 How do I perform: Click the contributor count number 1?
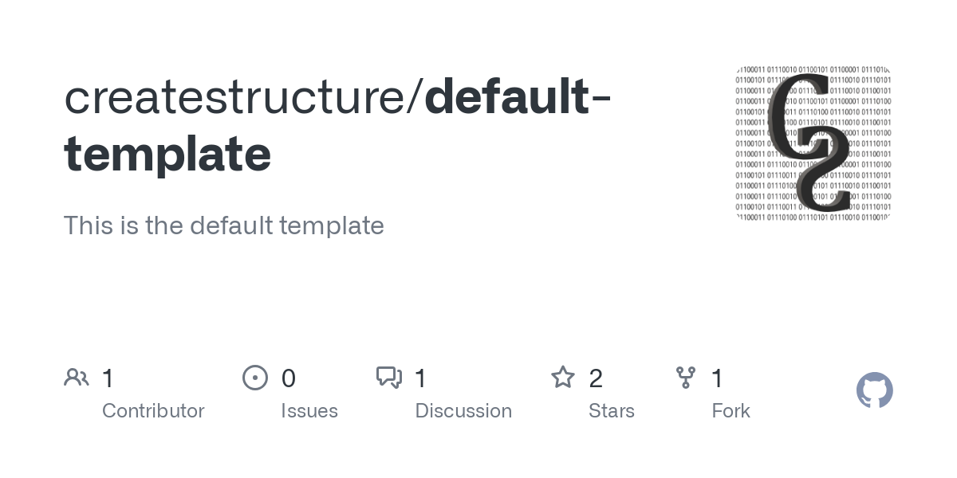pos(108,378)
